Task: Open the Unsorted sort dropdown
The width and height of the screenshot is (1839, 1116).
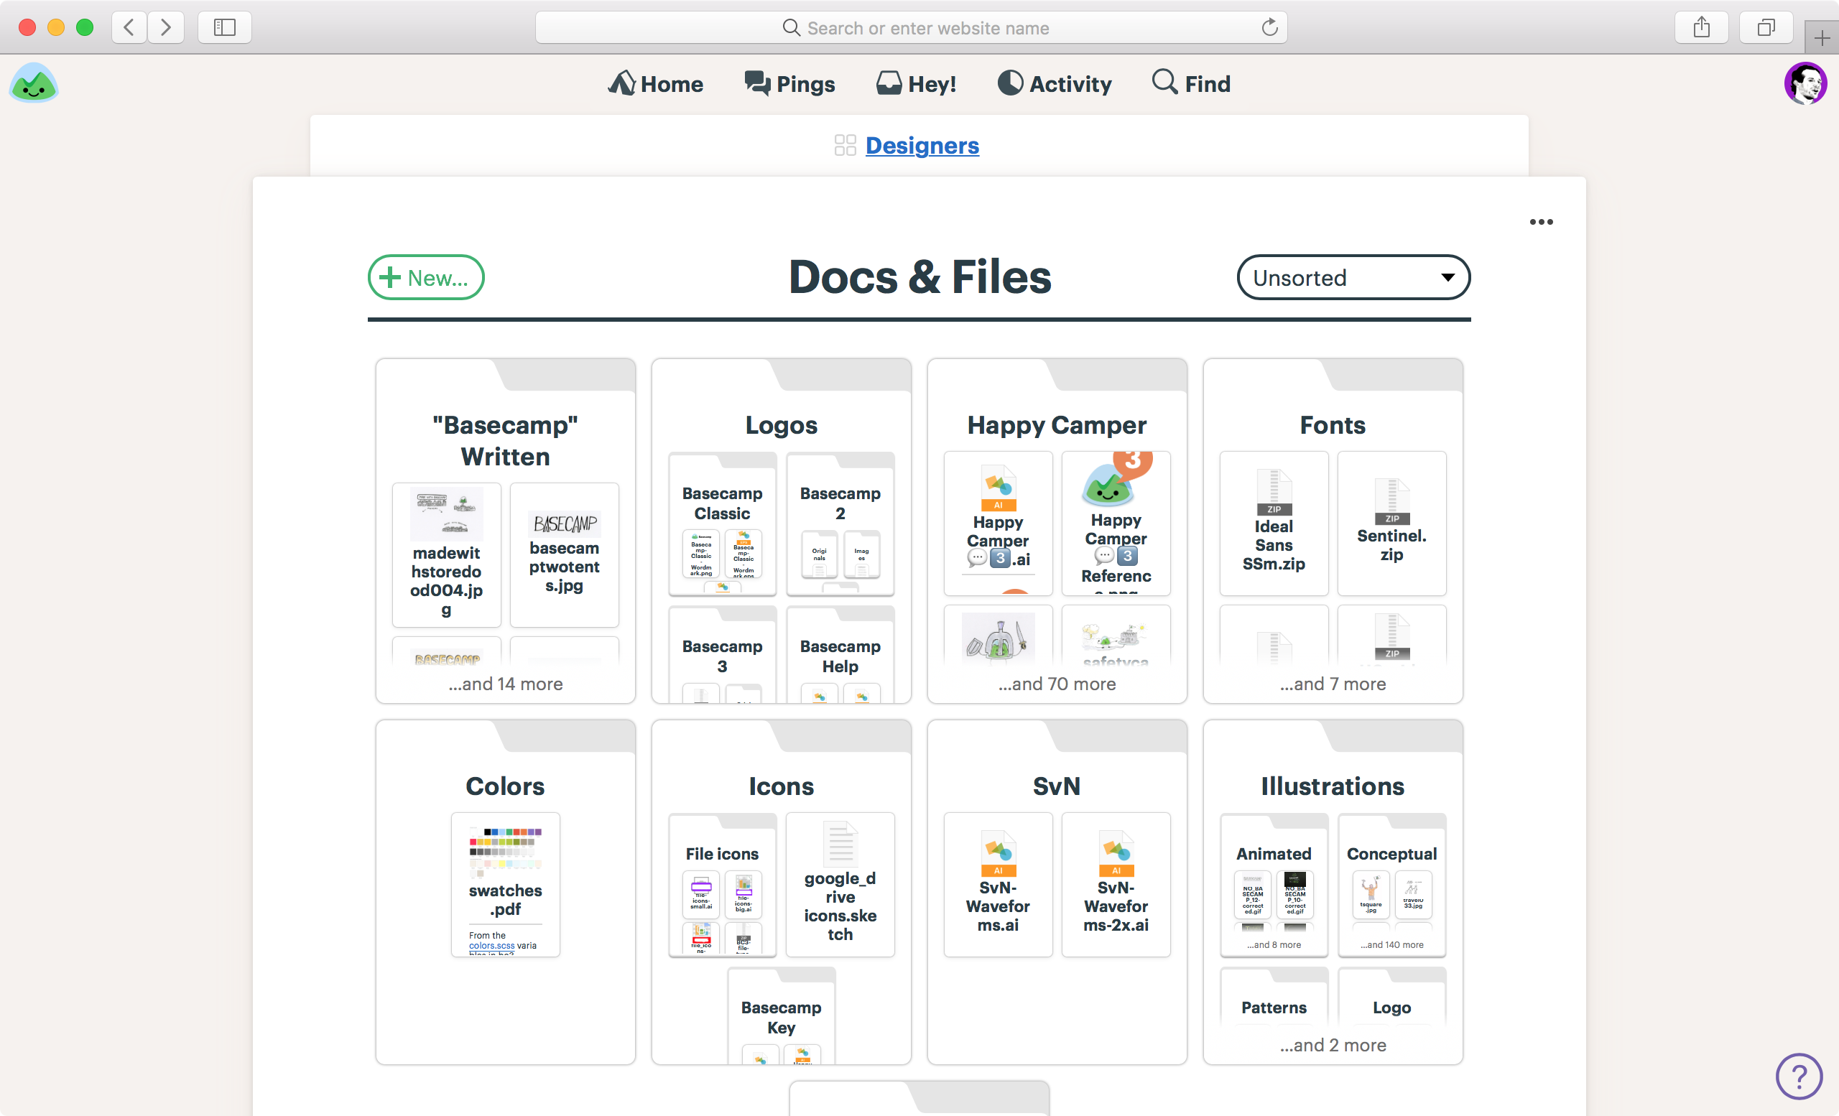Action: (1353, 277)
